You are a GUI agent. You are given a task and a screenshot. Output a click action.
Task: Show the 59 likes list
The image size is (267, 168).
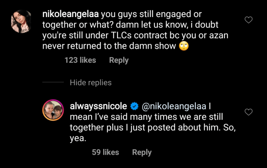[x=105, y=152]
